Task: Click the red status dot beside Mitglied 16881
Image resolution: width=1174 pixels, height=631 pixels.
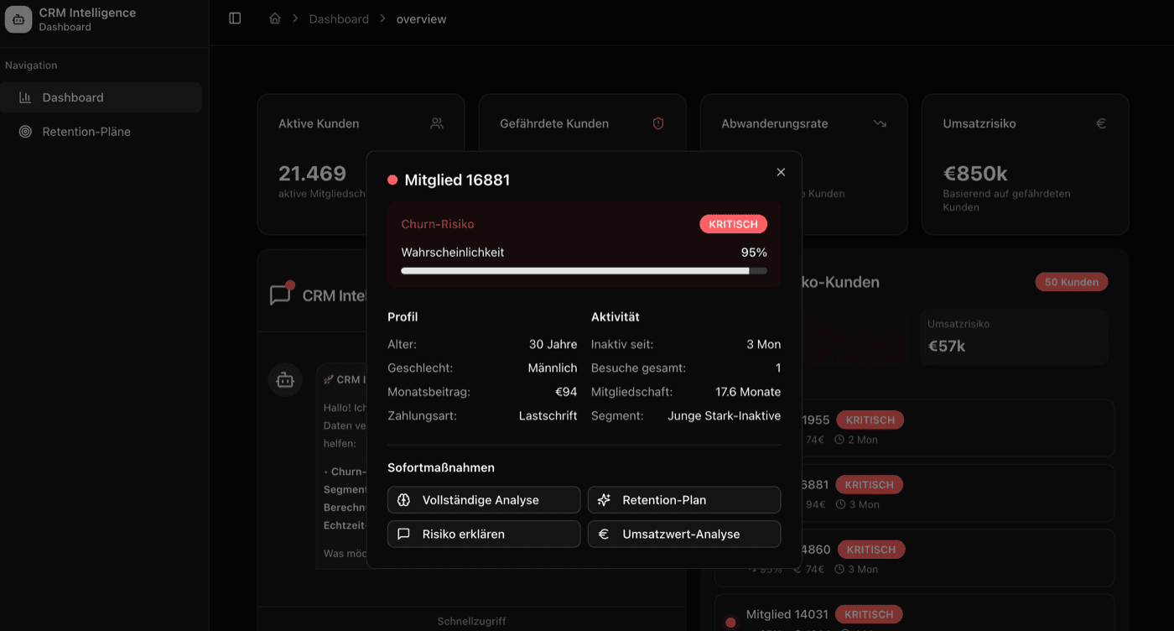Action: 392,180
